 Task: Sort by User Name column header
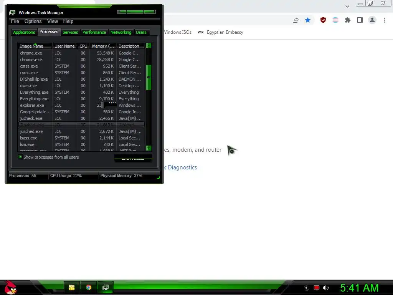pos(64,46)
